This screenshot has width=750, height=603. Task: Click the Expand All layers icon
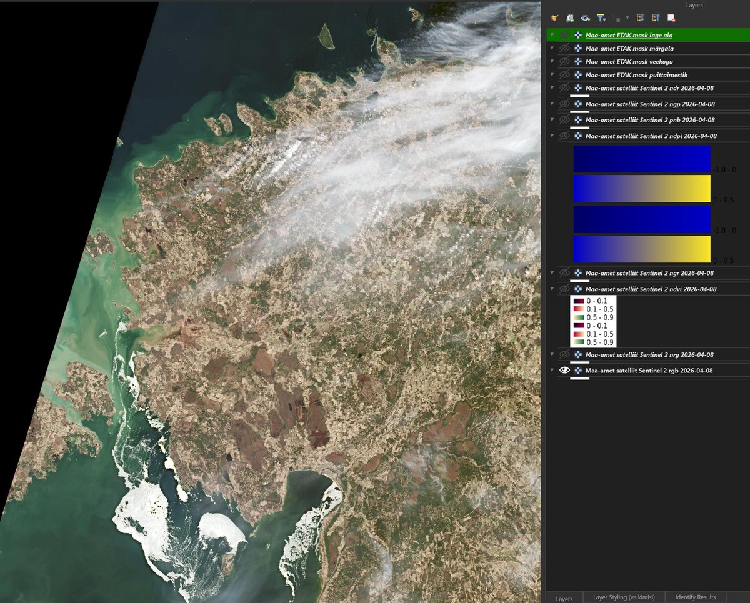coord(640,19)
